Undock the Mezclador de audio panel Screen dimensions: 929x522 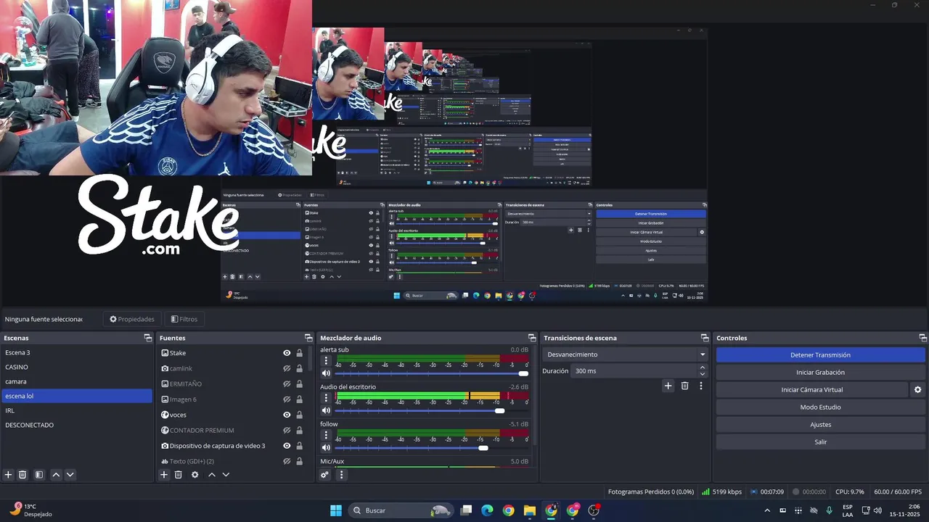[532, 338]
